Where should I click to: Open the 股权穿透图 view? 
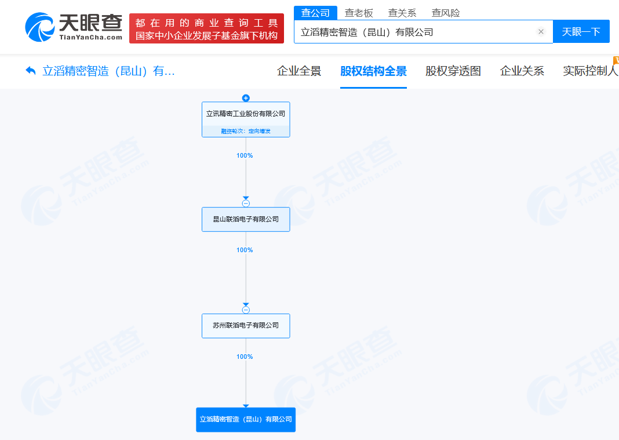(x=453, y=71)
